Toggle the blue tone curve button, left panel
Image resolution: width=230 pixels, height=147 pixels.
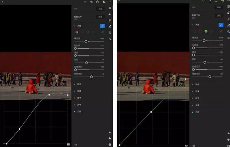coord(102,26)
